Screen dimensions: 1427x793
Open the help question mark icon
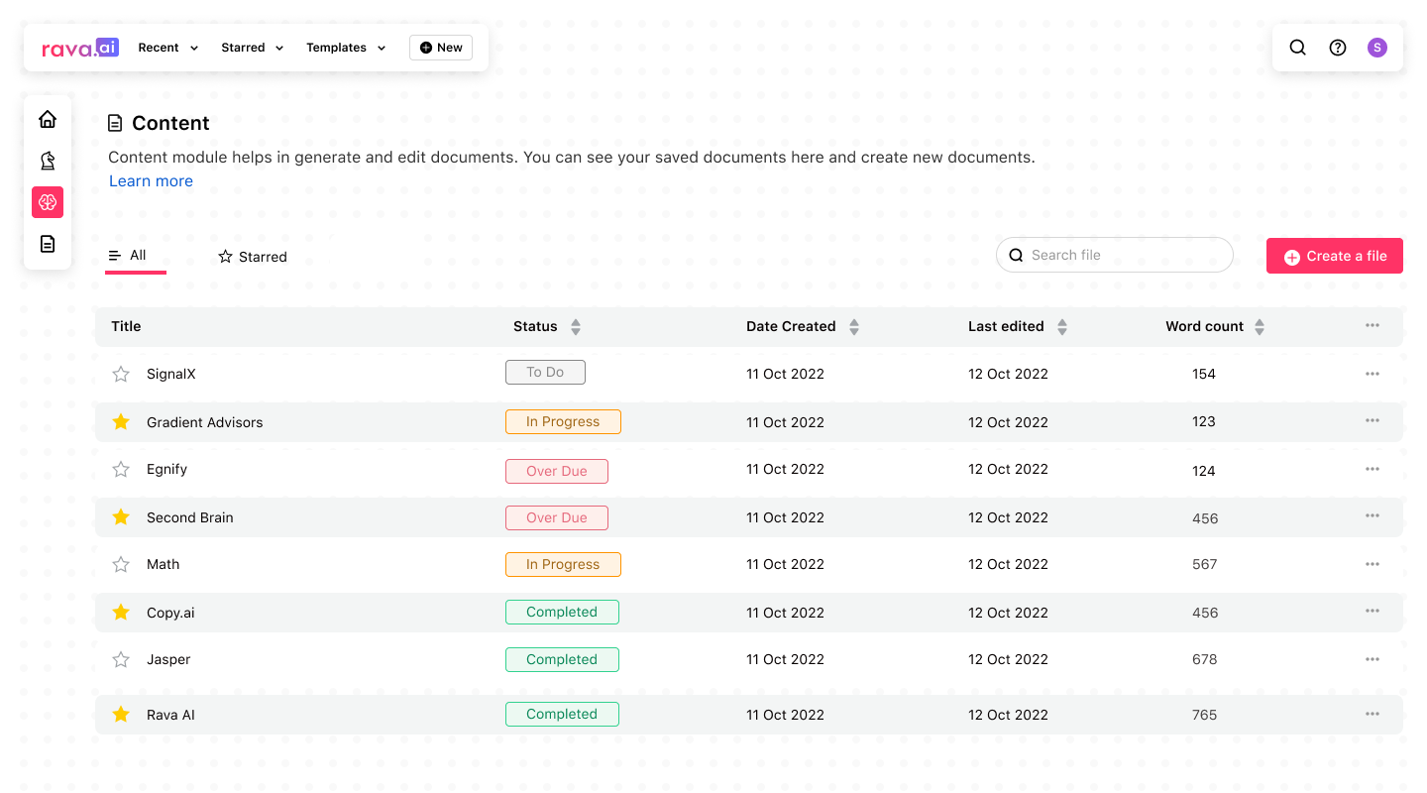tap(1338, 48)
